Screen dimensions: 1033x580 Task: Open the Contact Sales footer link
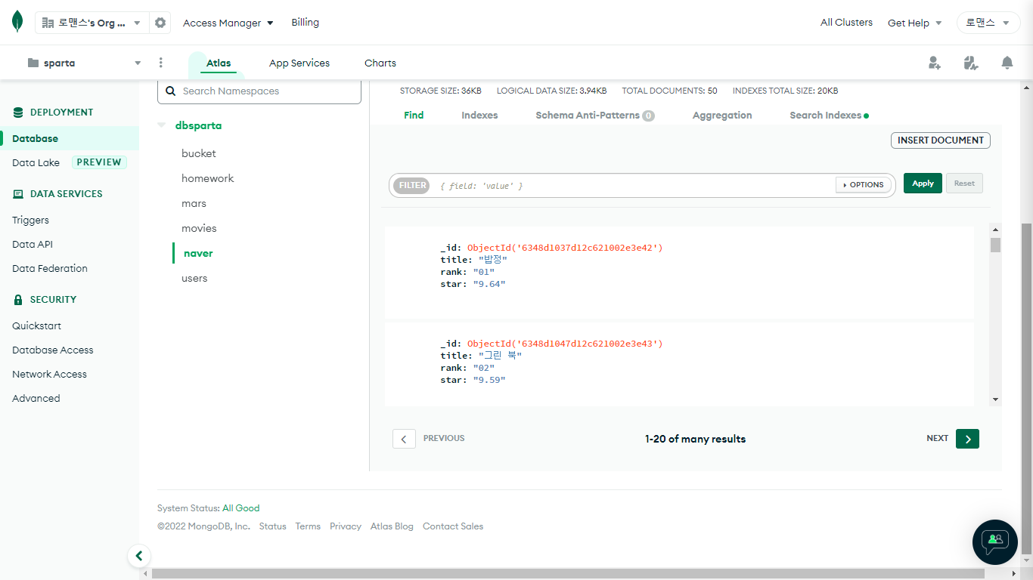click(x=453, y=526)
